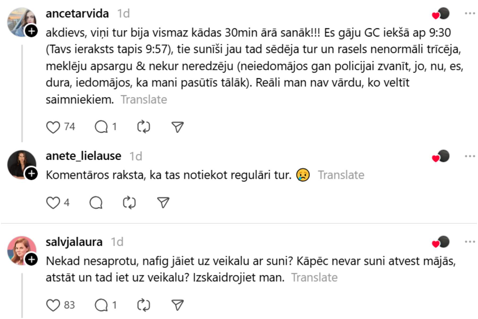Share salvjalaura's comment via send icon
Viewport: 478px width, 319px height.
pos(178,305)
